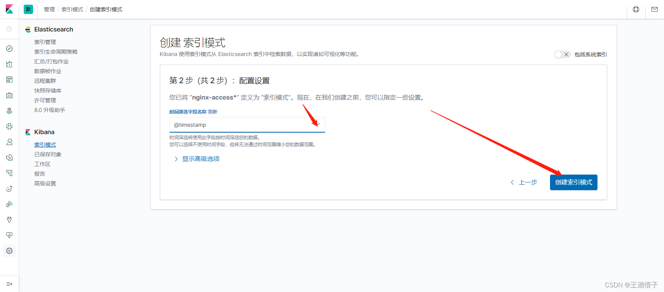The width and height of the screenshot is (664, 292).
Task: Open Uptime icon in sidebar
Action: point(9,189)
